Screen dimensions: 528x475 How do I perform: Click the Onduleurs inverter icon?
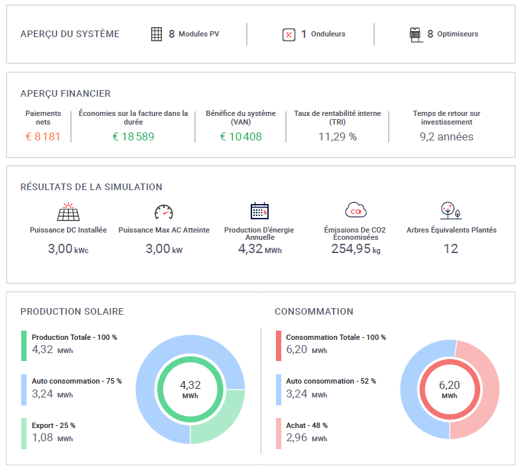pos(288,34)
